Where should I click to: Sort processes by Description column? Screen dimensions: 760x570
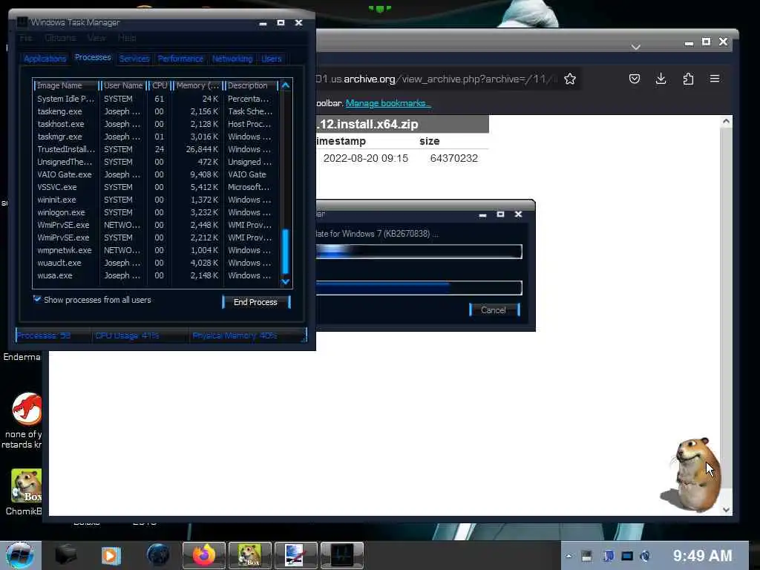pyautogui.click(x=251, y=85)
